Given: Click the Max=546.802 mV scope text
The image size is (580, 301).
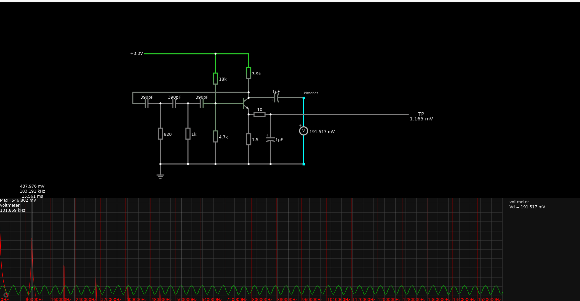Looking at the screenshot, I should pos(18,200).
